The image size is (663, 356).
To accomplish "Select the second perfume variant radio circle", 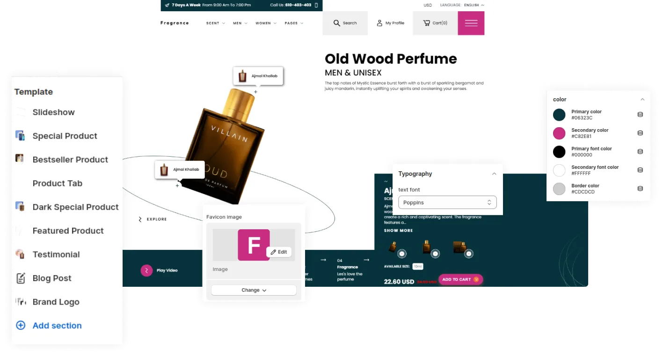I will [x=435, y=254].
